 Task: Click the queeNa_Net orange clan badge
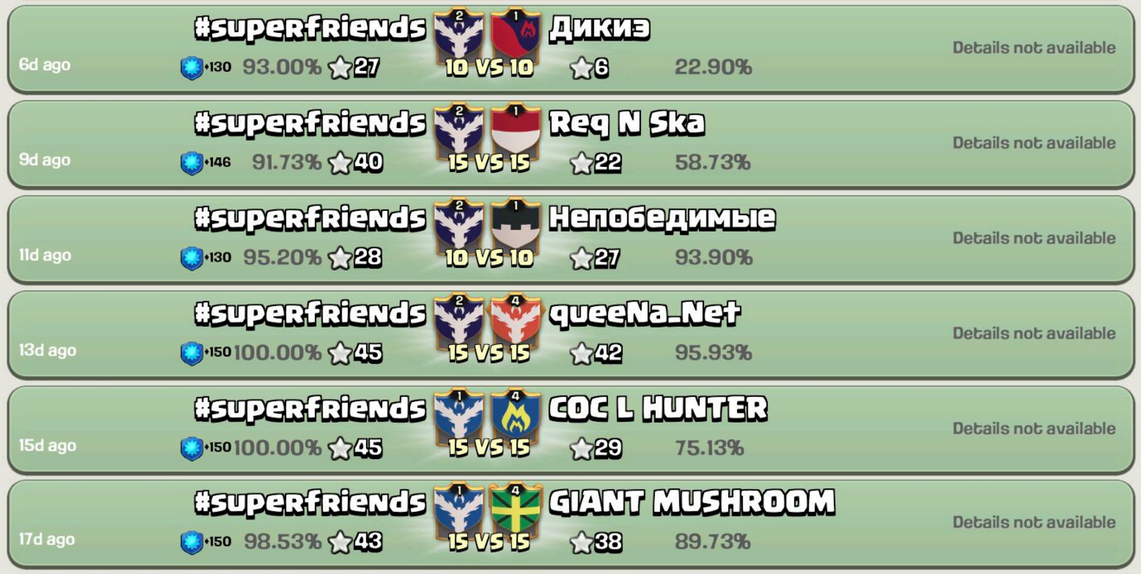(x=516, y=319)
